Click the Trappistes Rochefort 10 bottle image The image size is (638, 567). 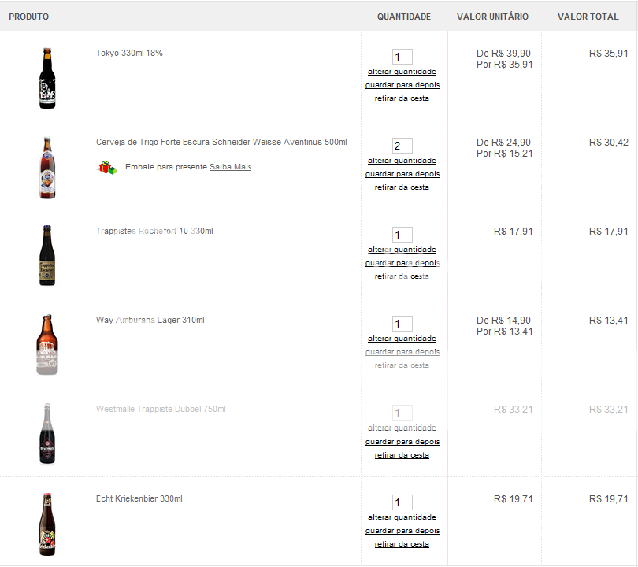47,255
